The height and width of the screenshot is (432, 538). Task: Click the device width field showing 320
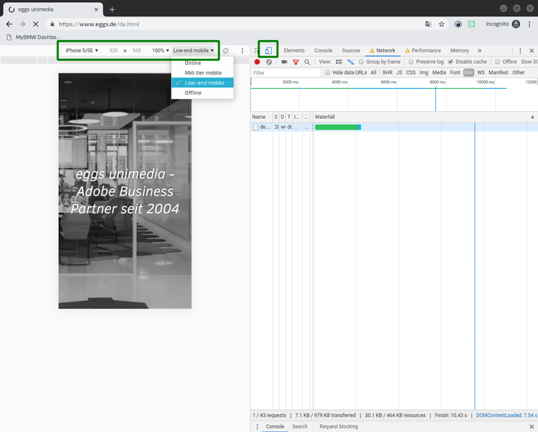(113, 51)
